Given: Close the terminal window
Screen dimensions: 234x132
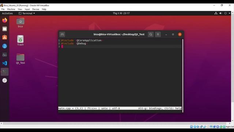Looking at the screenshot, I should pyautogui.click(x=180, y=34).
